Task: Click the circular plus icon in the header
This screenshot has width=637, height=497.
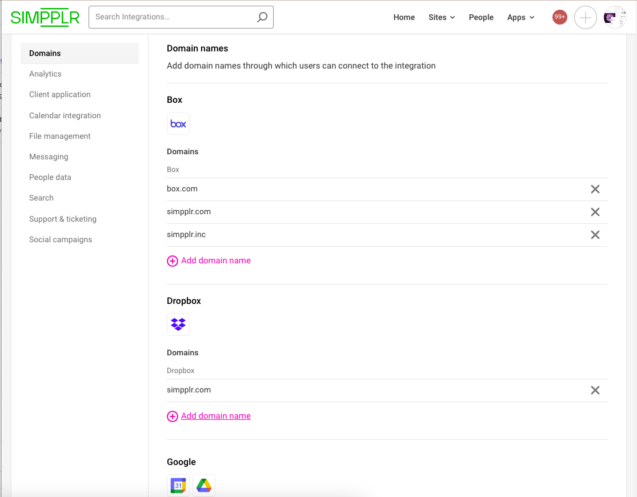Action: coord(585,17)
